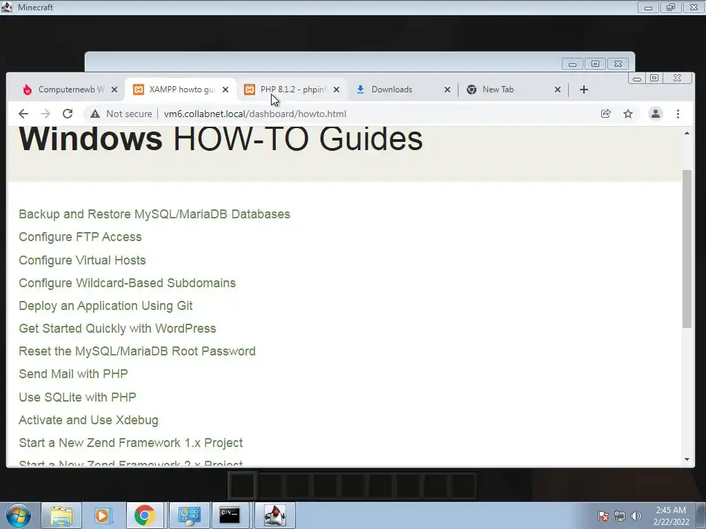Open Configure Wildcard-Based Subdomains guide

pyautogui.click(x=128, y=283)
